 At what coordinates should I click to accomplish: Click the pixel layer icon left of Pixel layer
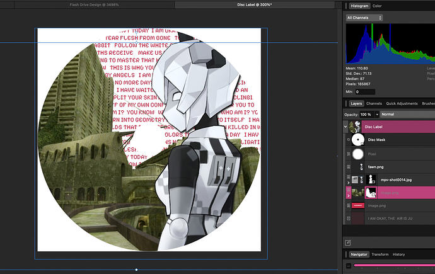tap(349, 154)
